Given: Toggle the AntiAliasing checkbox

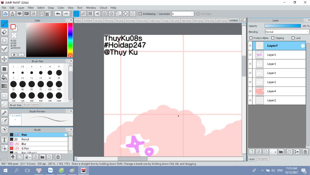Looking at the screenshot, I should 140,14.
